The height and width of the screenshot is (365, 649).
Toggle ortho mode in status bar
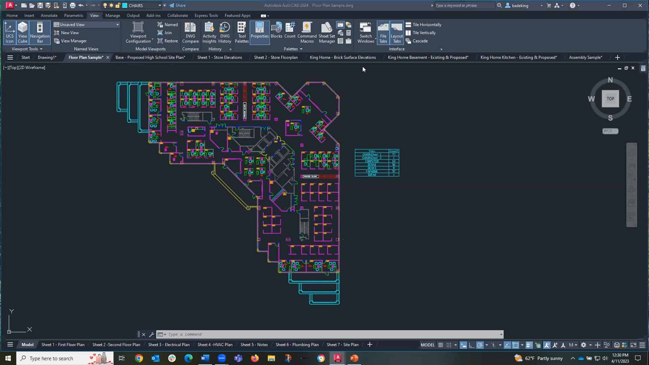coord(471,345)
